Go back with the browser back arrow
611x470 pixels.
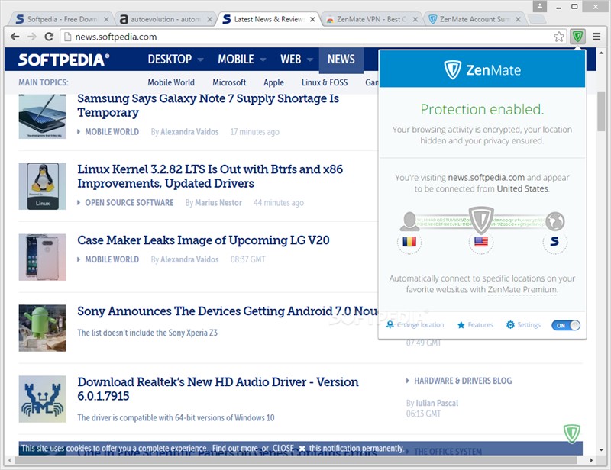click(x=15, y=37)
